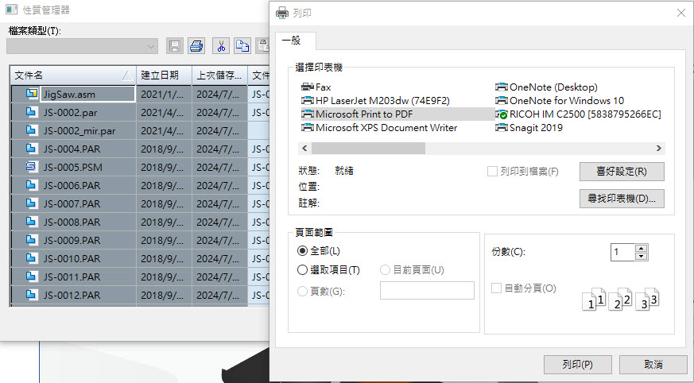Click the JS-0008.PAR part icon
The image size is (694, 383).
(31, 222)
